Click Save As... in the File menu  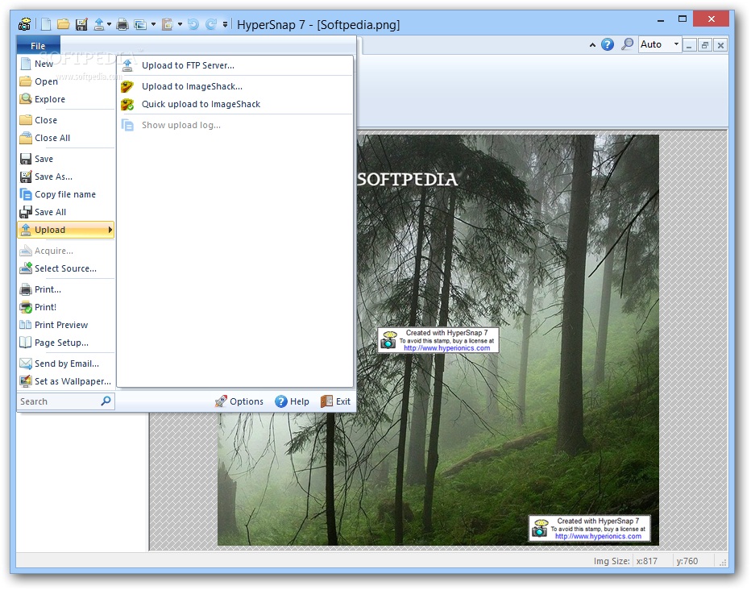click(x=66, y=177)
